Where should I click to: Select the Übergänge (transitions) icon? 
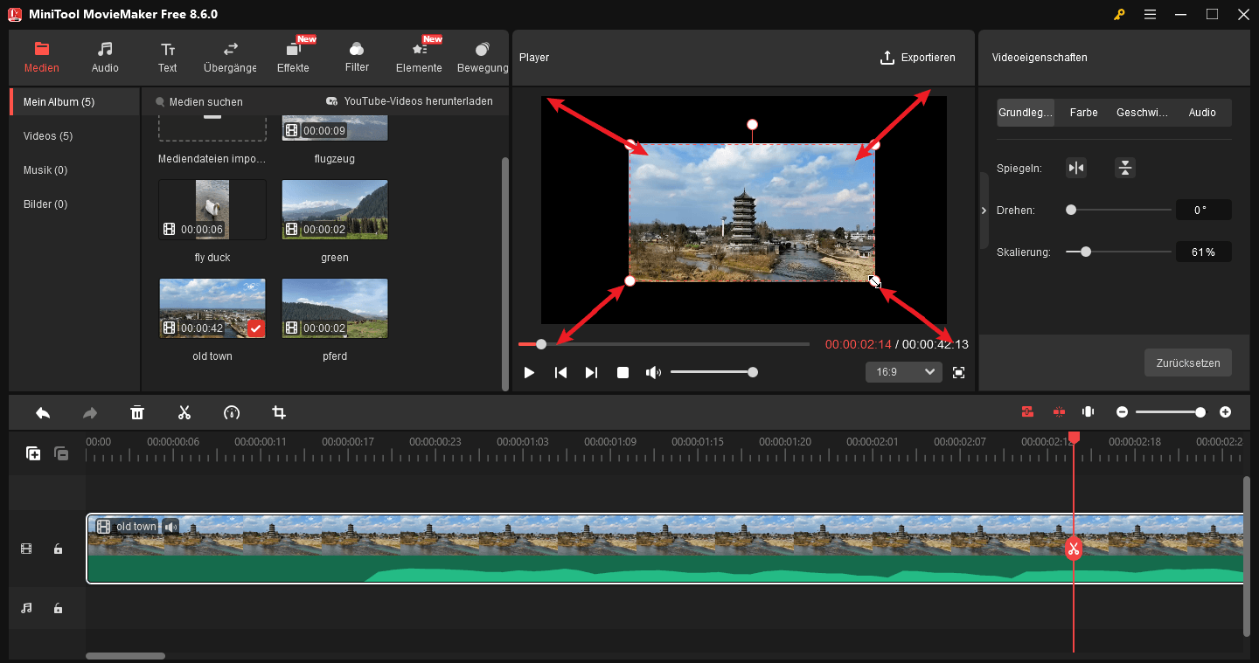[x=229, y=57]
